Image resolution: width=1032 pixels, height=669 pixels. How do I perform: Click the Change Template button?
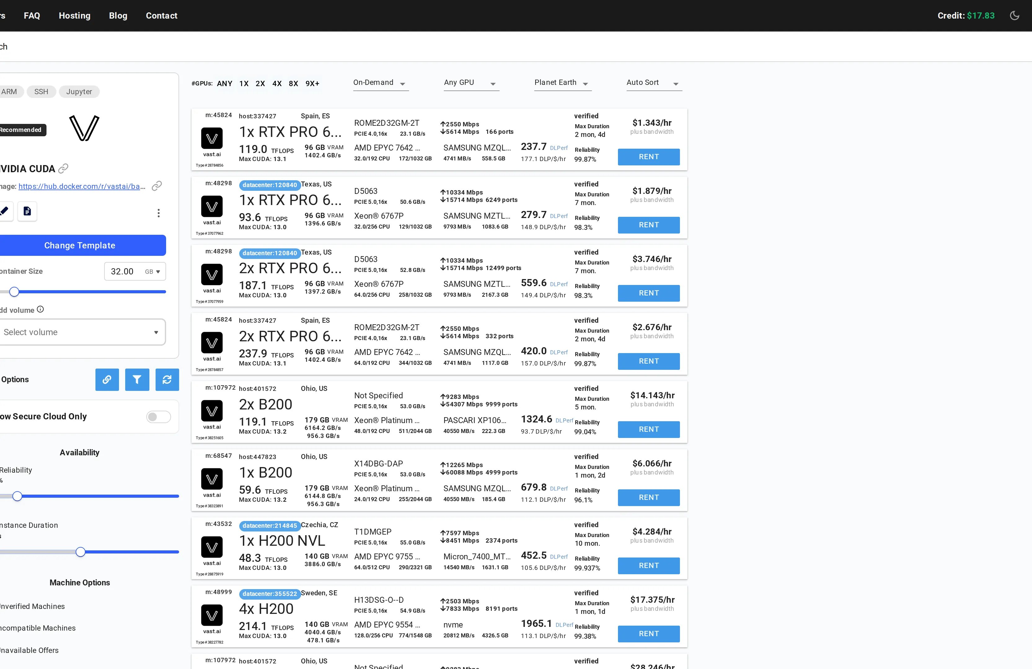[82, 245]
